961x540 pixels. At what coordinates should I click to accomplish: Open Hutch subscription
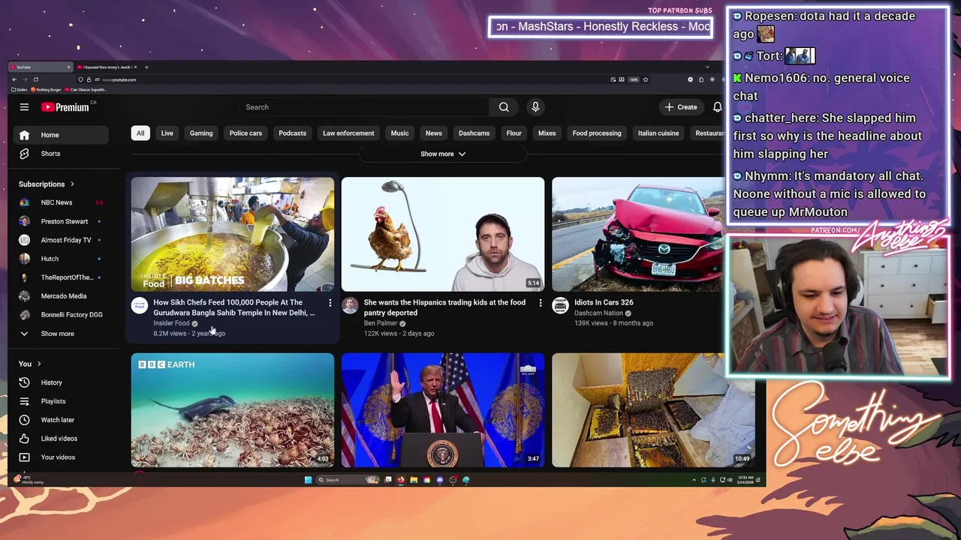(x=61, y=259)
